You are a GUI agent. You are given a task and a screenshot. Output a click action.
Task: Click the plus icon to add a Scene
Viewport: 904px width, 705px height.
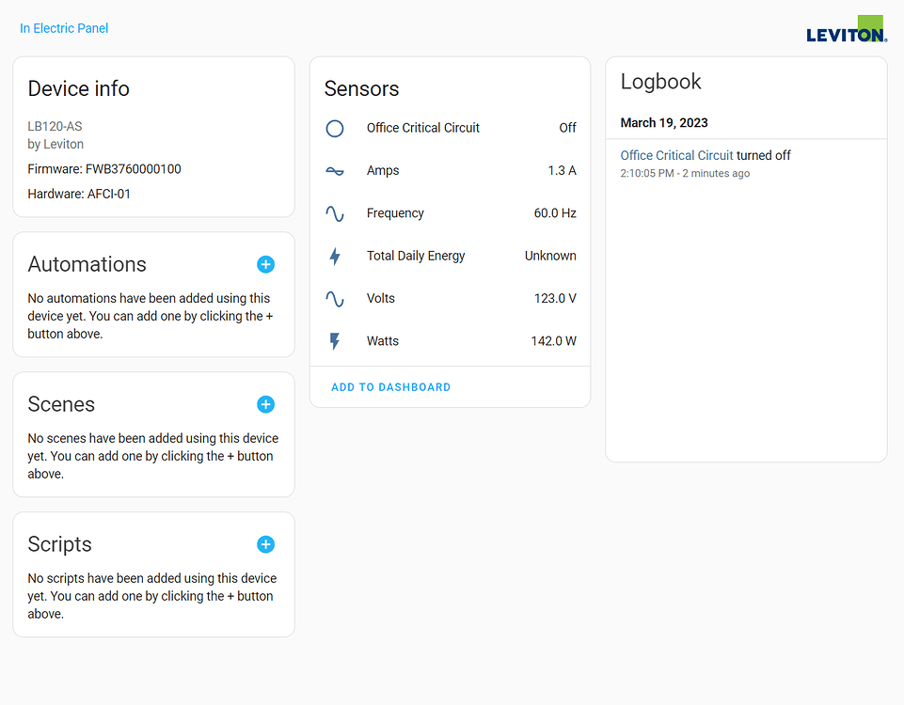[265, 404]
